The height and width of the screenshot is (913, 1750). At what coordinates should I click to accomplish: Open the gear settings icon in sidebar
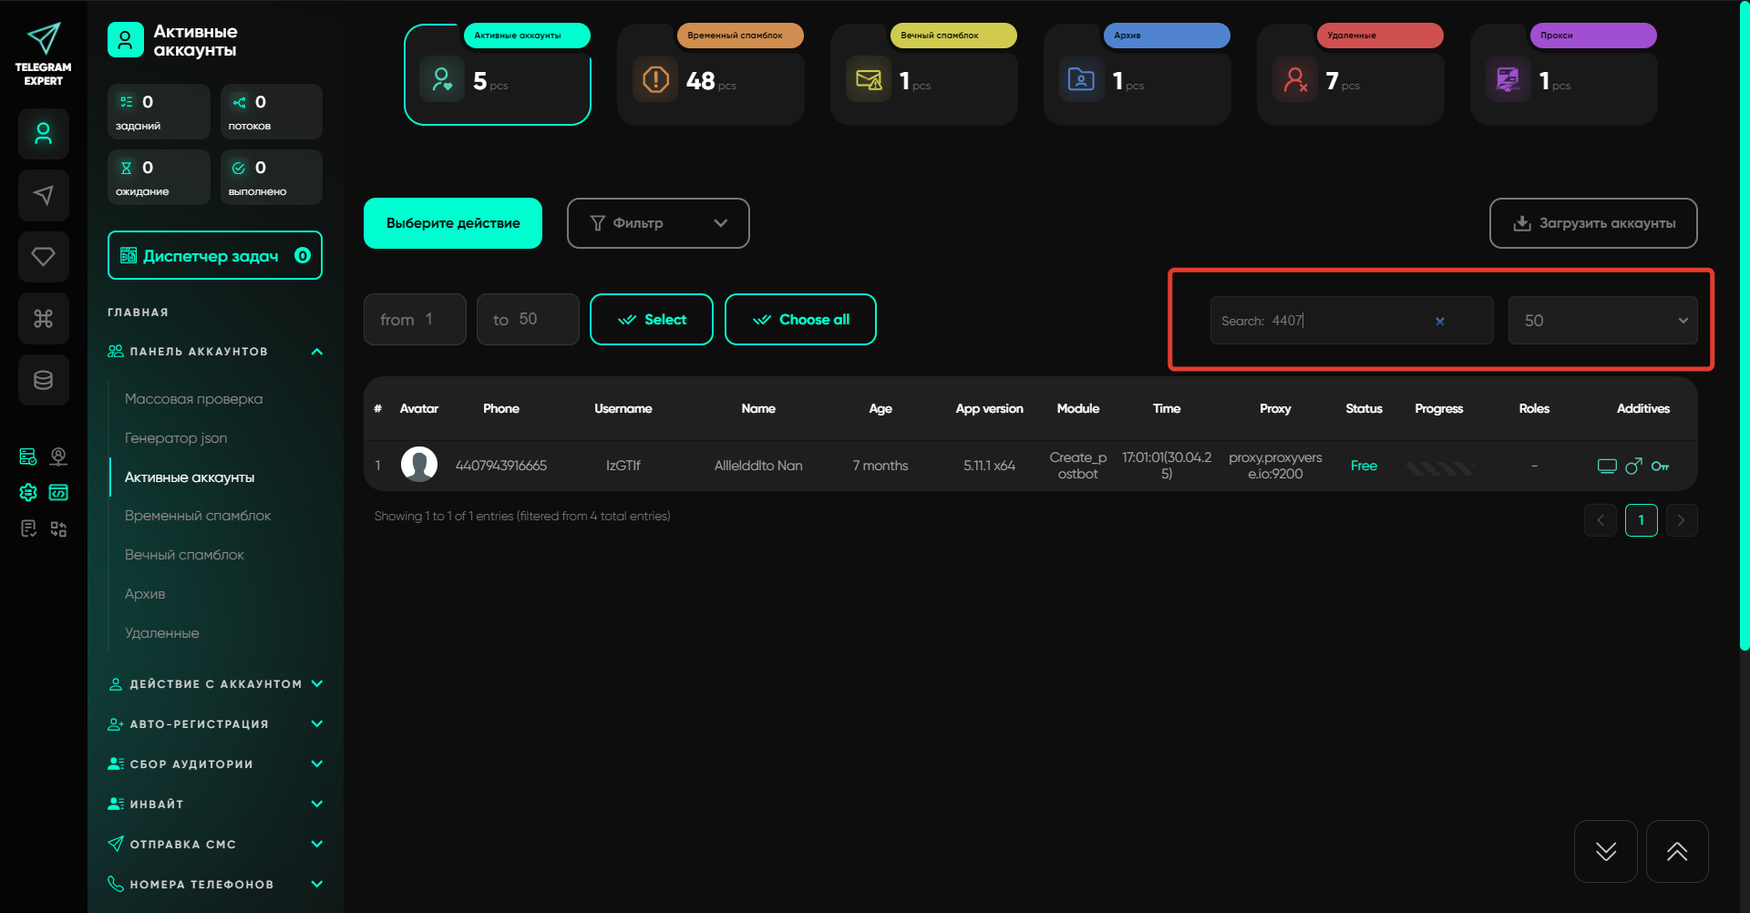pyautogui.click(x=28, y=493)
